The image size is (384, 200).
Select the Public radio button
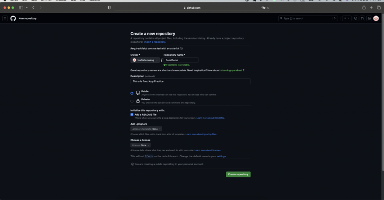pos(132,93)
